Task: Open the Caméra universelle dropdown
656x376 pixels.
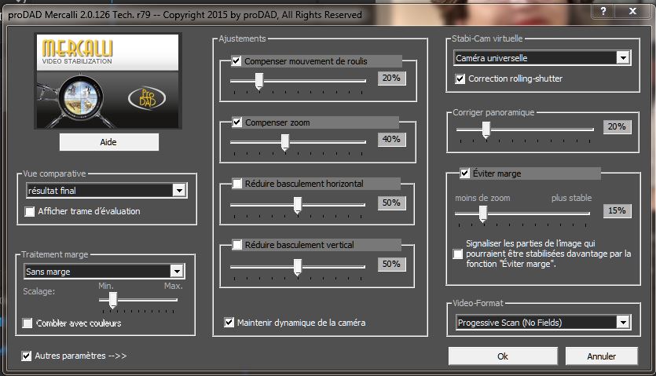Action: click(542, 58)
